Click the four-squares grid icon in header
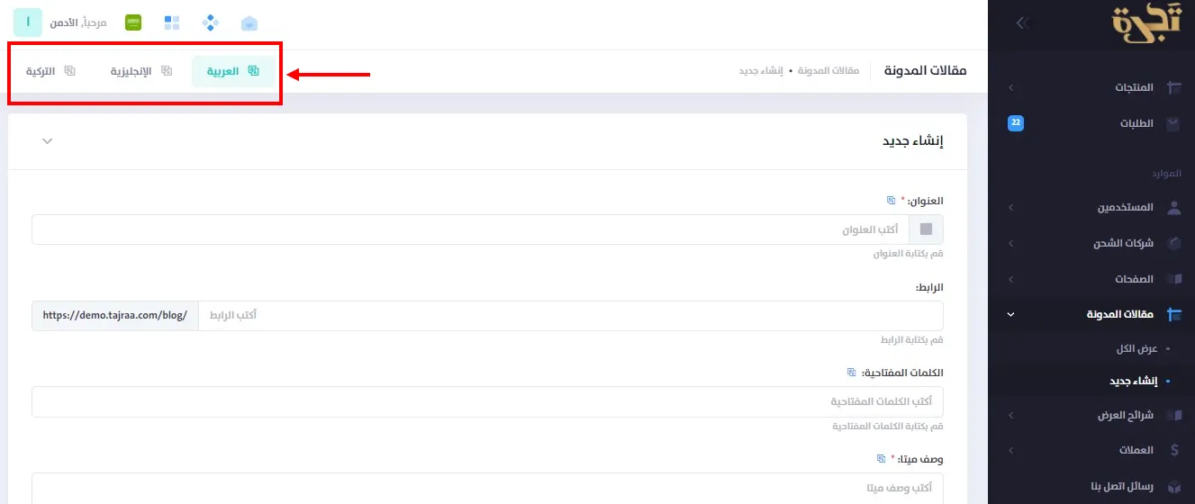This screenshot has height=504, width=1195. click(172, 22)
